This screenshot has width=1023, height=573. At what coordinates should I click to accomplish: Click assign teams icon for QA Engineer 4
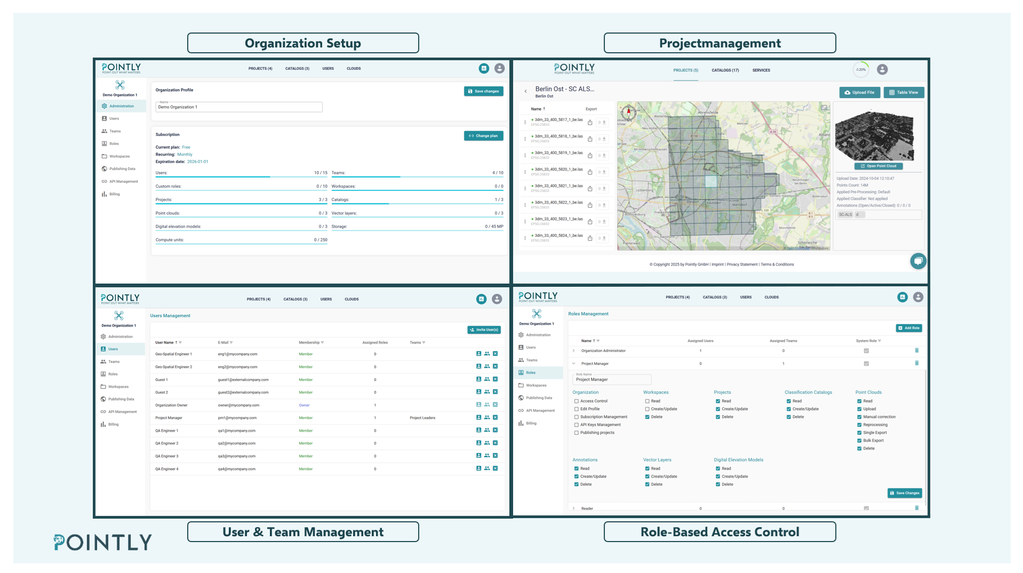click(487, 469)
